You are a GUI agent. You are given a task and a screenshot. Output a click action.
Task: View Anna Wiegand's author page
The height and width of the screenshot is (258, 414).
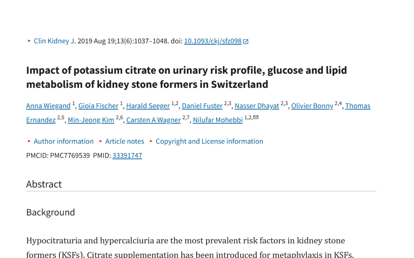(x=48, y=106)
